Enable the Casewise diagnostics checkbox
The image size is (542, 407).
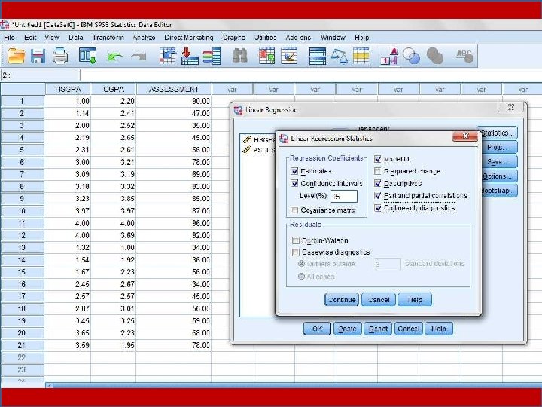click(296, 252)
